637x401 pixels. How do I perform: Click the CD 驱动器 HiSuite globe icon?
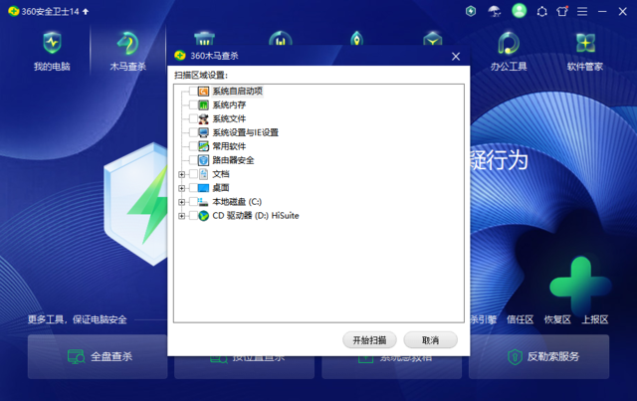(x=203, y=215)
